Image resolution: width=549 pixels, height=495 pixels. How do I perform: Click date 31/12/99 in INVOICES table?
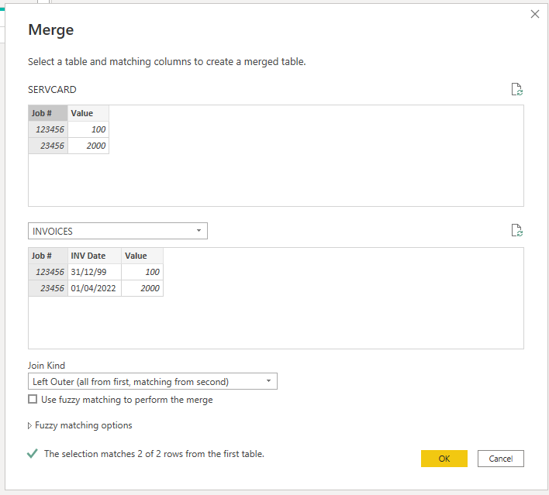pos(95,272)
